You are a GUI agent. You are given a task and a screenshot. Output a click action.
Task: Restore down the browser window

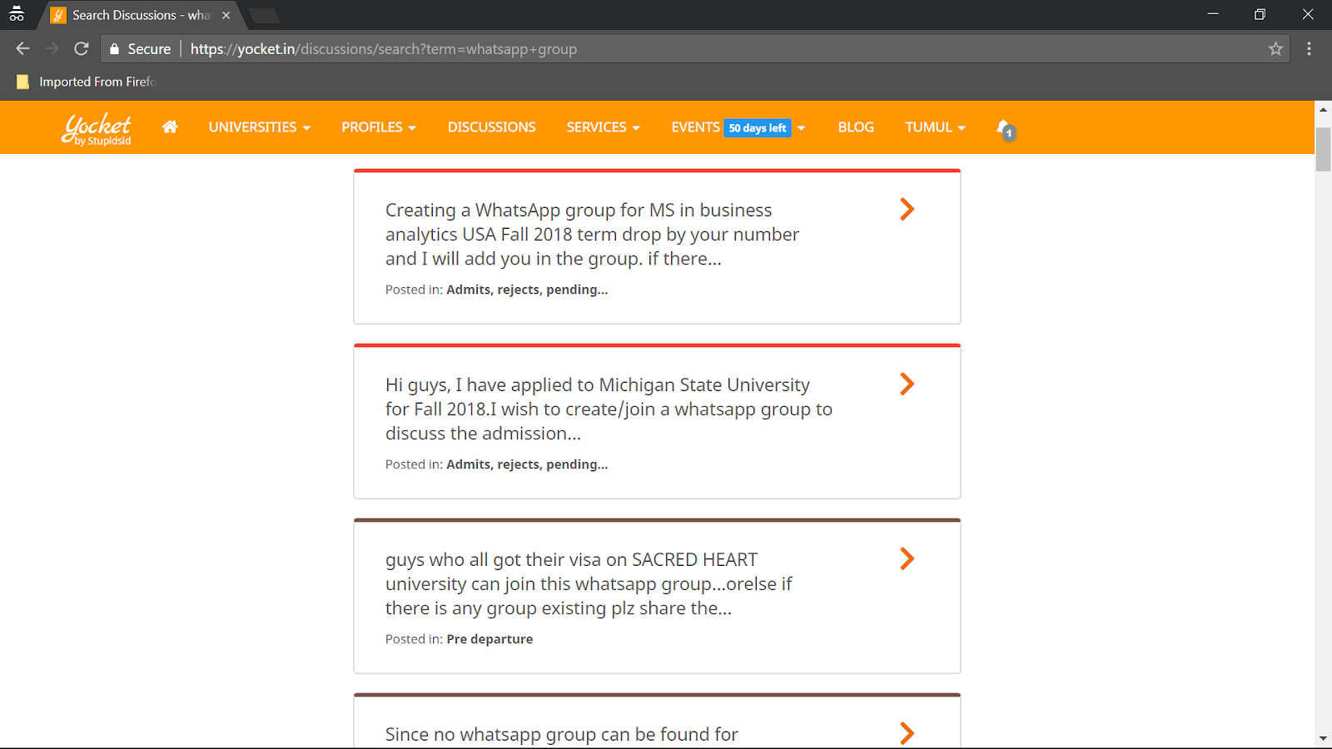tap(1260, 14)
